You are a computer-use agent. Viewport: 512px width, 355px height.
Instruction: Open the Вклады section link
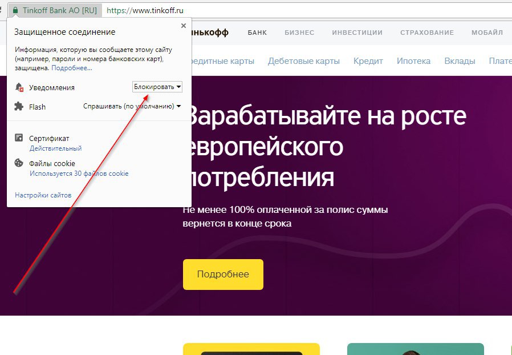[x=460, y=61]
